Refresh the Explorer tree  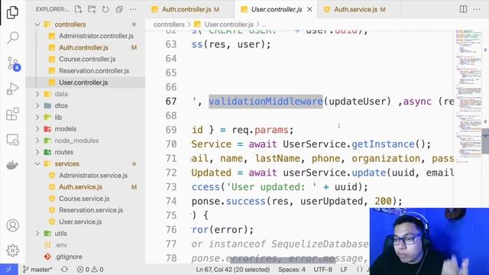pyautogui.click(x=105, y=9)
